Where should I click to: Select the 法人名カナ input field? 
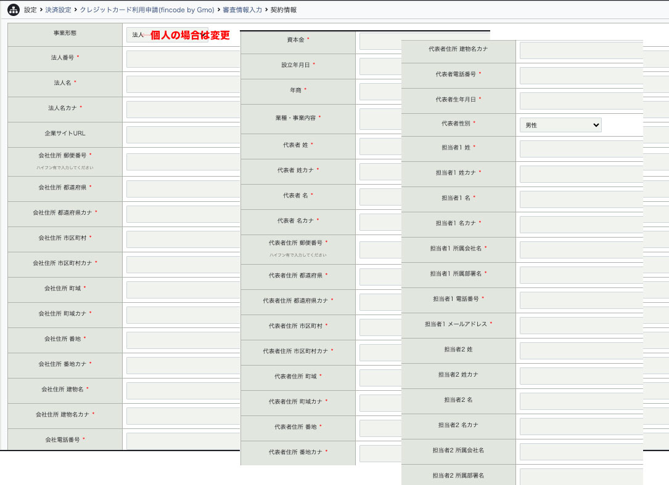183,110
